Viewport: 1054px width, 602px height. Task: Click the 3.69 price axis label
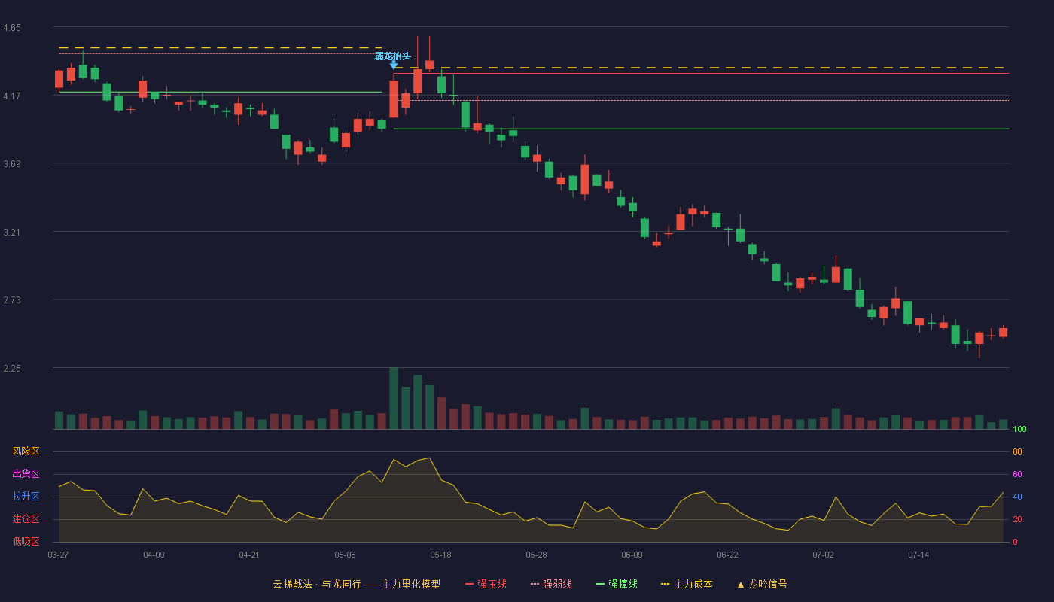click(x=12, y=164)
